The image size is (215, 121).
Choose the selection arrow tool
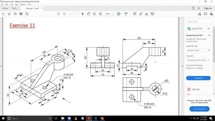pos(83,14)
